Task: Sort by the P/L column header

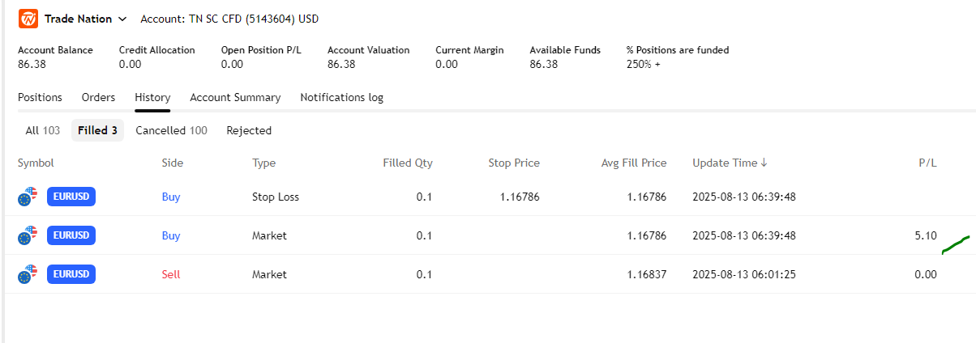Action: 927,163
